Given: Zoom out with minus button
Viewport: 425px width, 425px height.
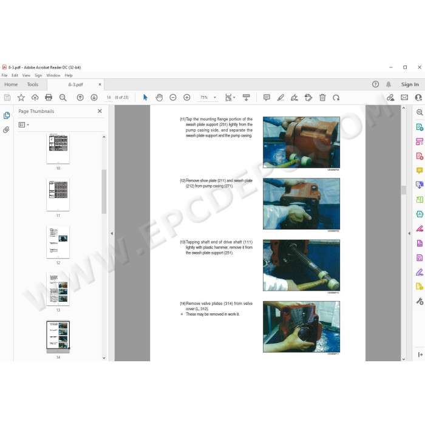Looking at the screenshot, I should coord(173,98).
